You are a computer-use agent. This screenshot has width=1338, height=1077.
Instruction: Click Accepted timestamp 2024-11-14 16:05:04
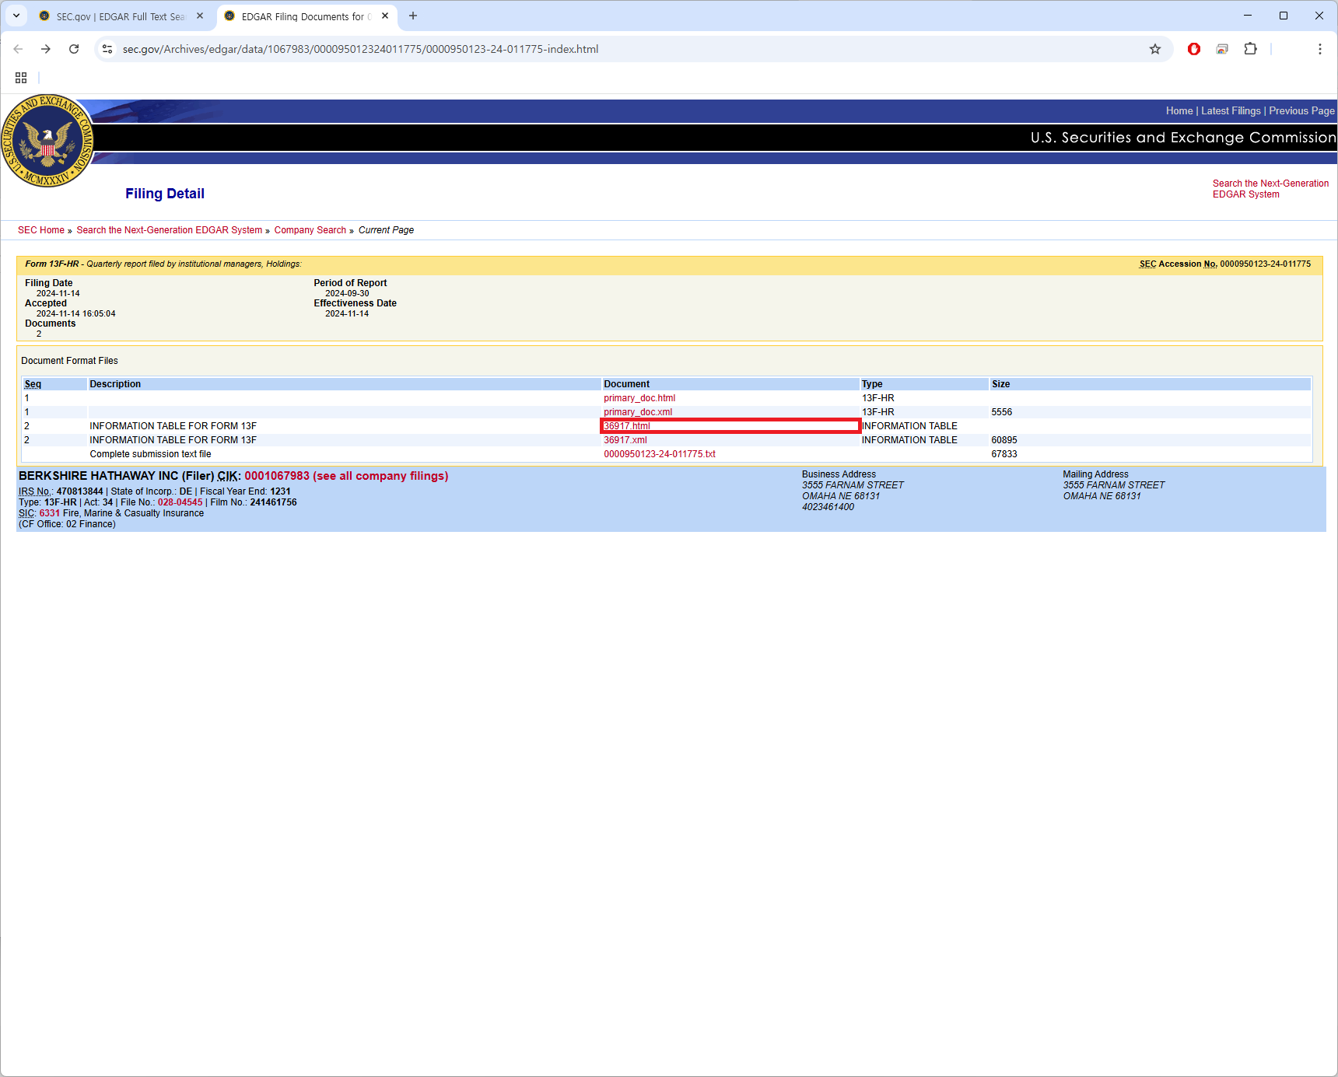point(76,314)
